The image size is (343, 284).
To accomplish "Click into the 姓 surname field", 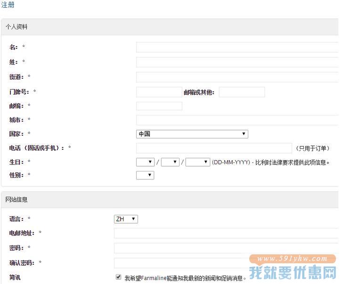I will (237, 62).
